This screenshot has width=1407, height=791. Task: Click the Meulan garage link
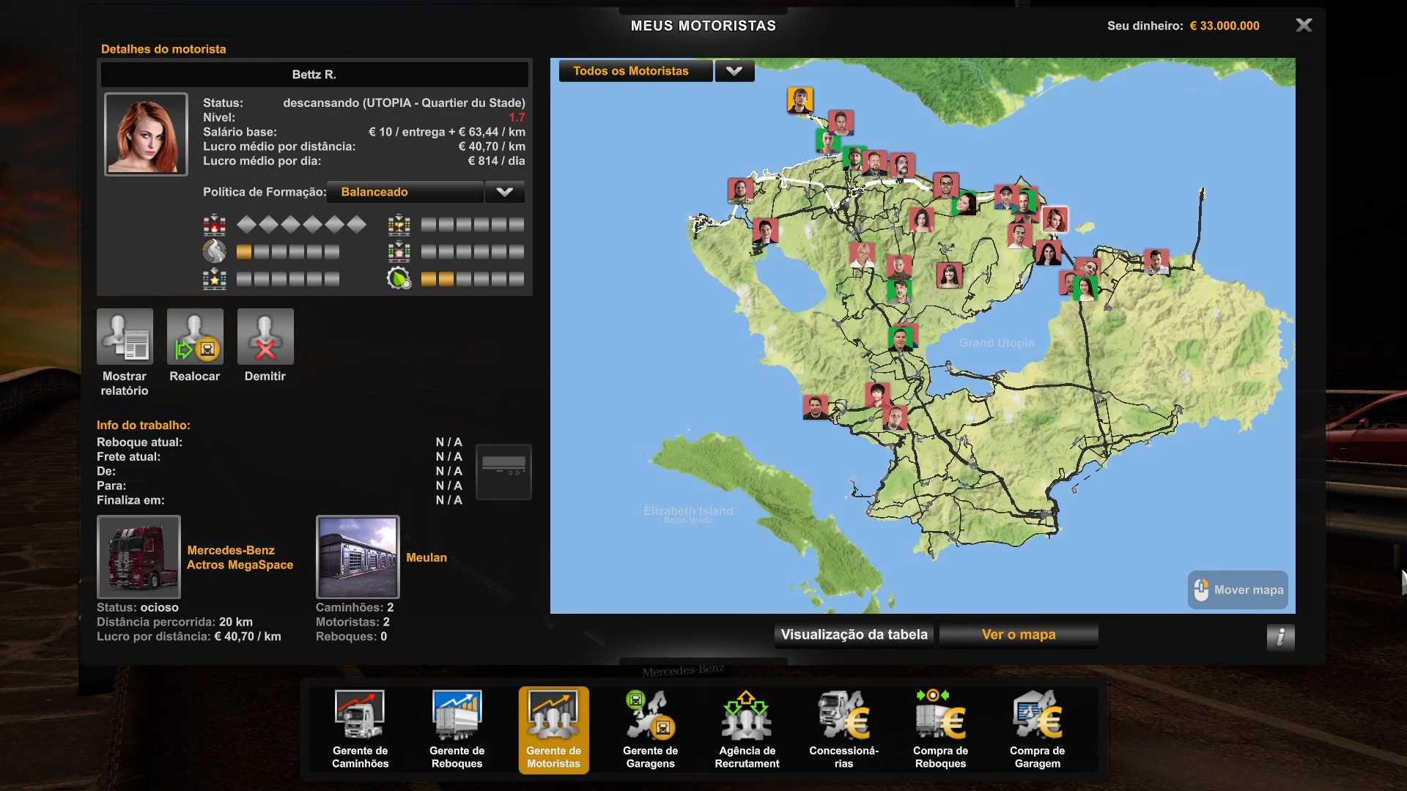(x=426, y=557)
